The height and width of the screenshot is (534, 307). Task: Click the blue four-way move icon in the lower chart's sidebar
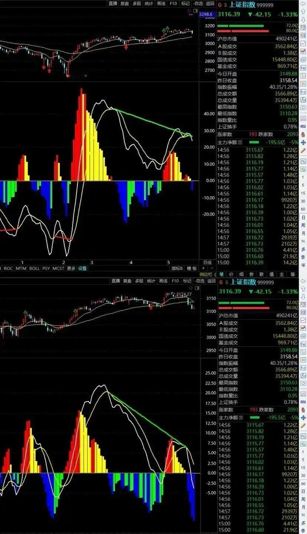point(303,418)
